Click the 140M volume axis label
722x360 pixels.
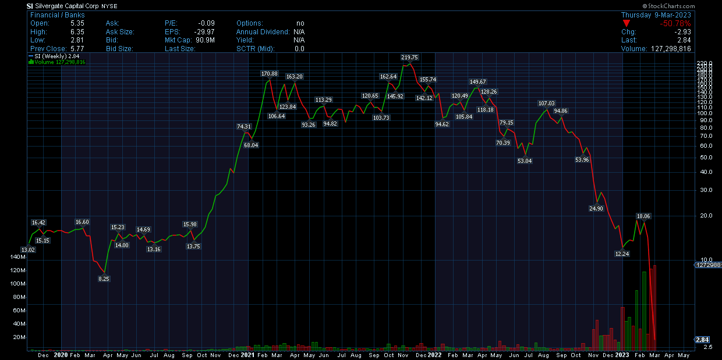click(x=17, y=256)
